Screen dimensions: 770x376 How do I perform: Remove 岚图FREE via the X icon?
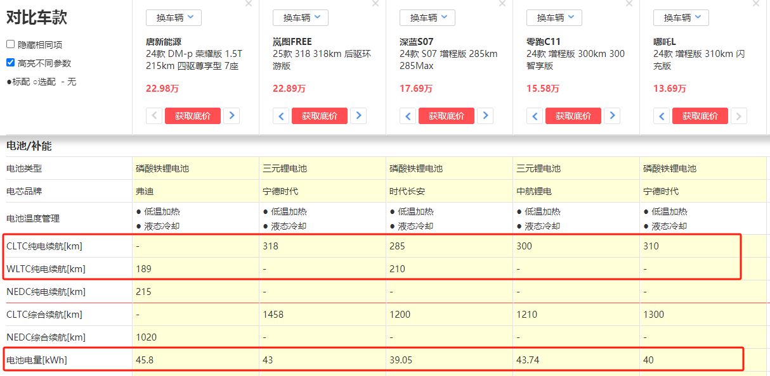375,4
